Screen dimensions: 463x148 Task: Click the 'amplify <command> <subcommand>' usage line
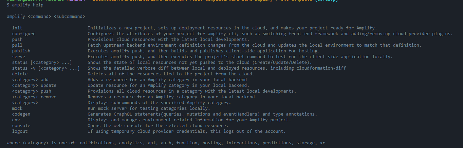click(x=46, y=17)
